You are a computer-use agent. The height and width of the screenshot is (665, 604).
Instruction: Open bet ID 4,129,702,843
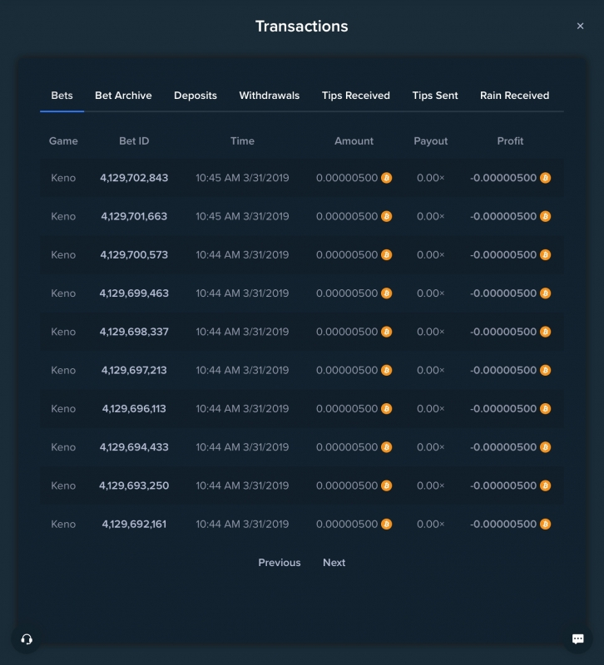click(x=134, y=178)
